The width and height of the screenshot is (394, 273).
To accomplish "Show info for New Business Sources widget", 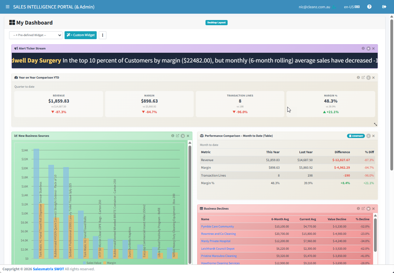I will (x=173, y=136).
